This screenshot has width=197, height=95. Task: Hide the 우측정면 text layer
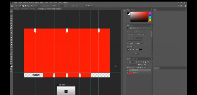(128, 70)
